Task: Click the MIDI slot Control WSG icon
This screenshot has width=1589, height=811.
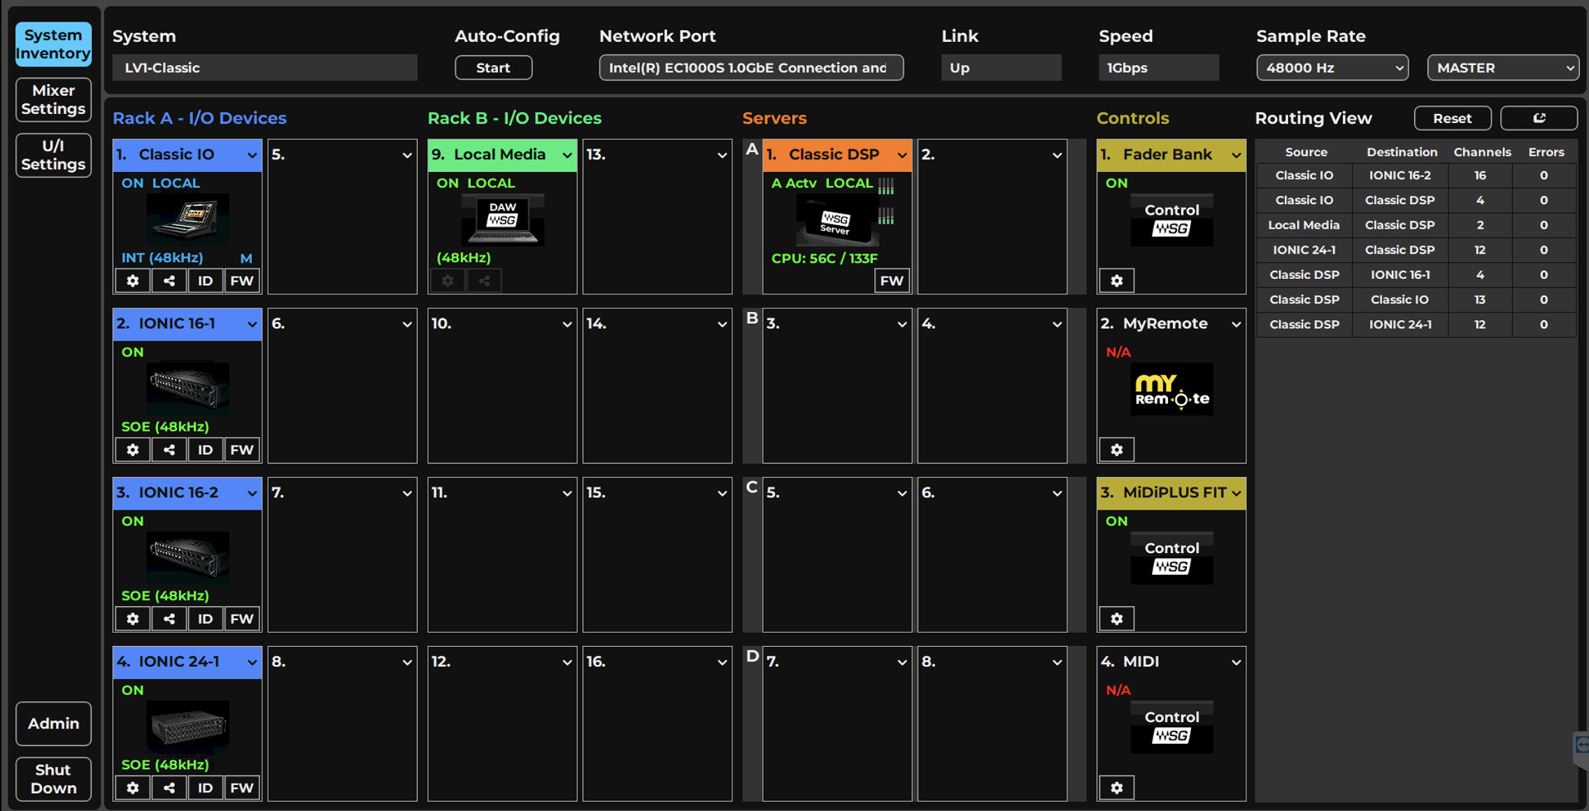Action: coord(1172,727)
